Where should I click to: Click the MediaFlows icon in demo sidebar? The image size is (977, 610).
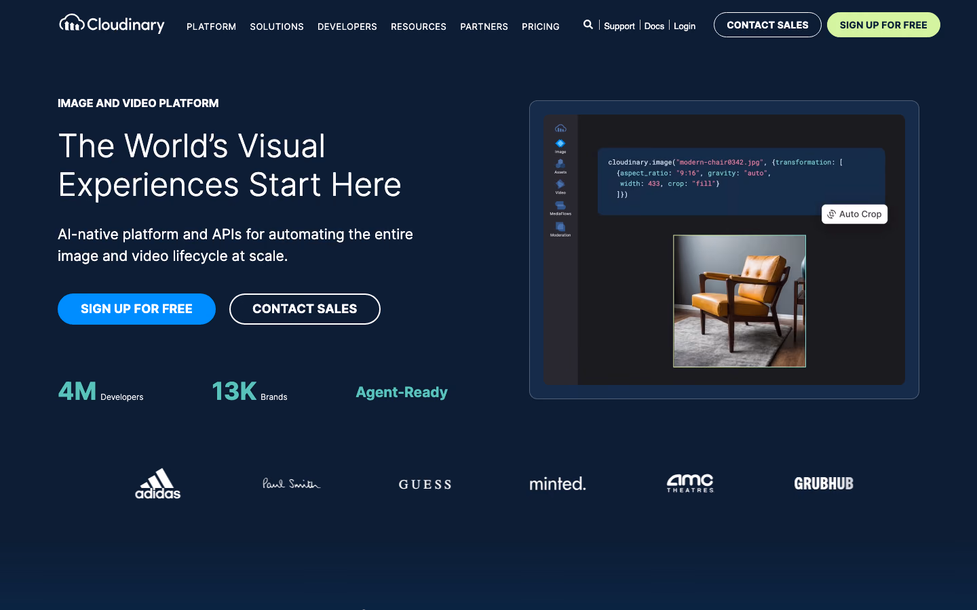point(560,208)
